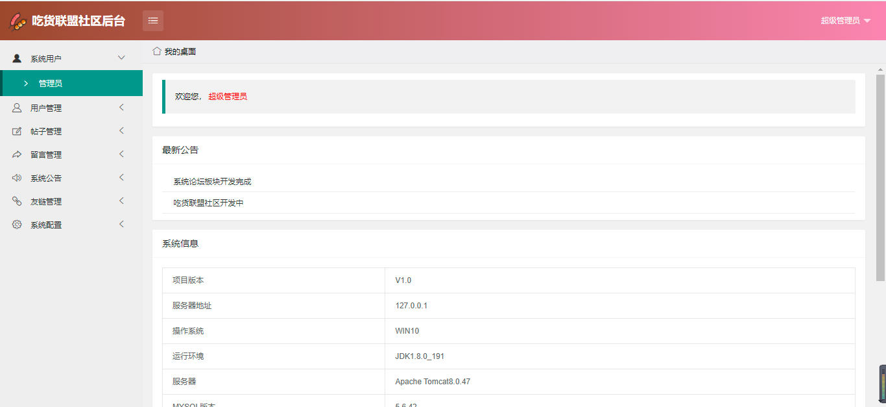Screen dimensions: 886x407
Task: Click the scrollbar up arrow
Action: pos(880,69)
